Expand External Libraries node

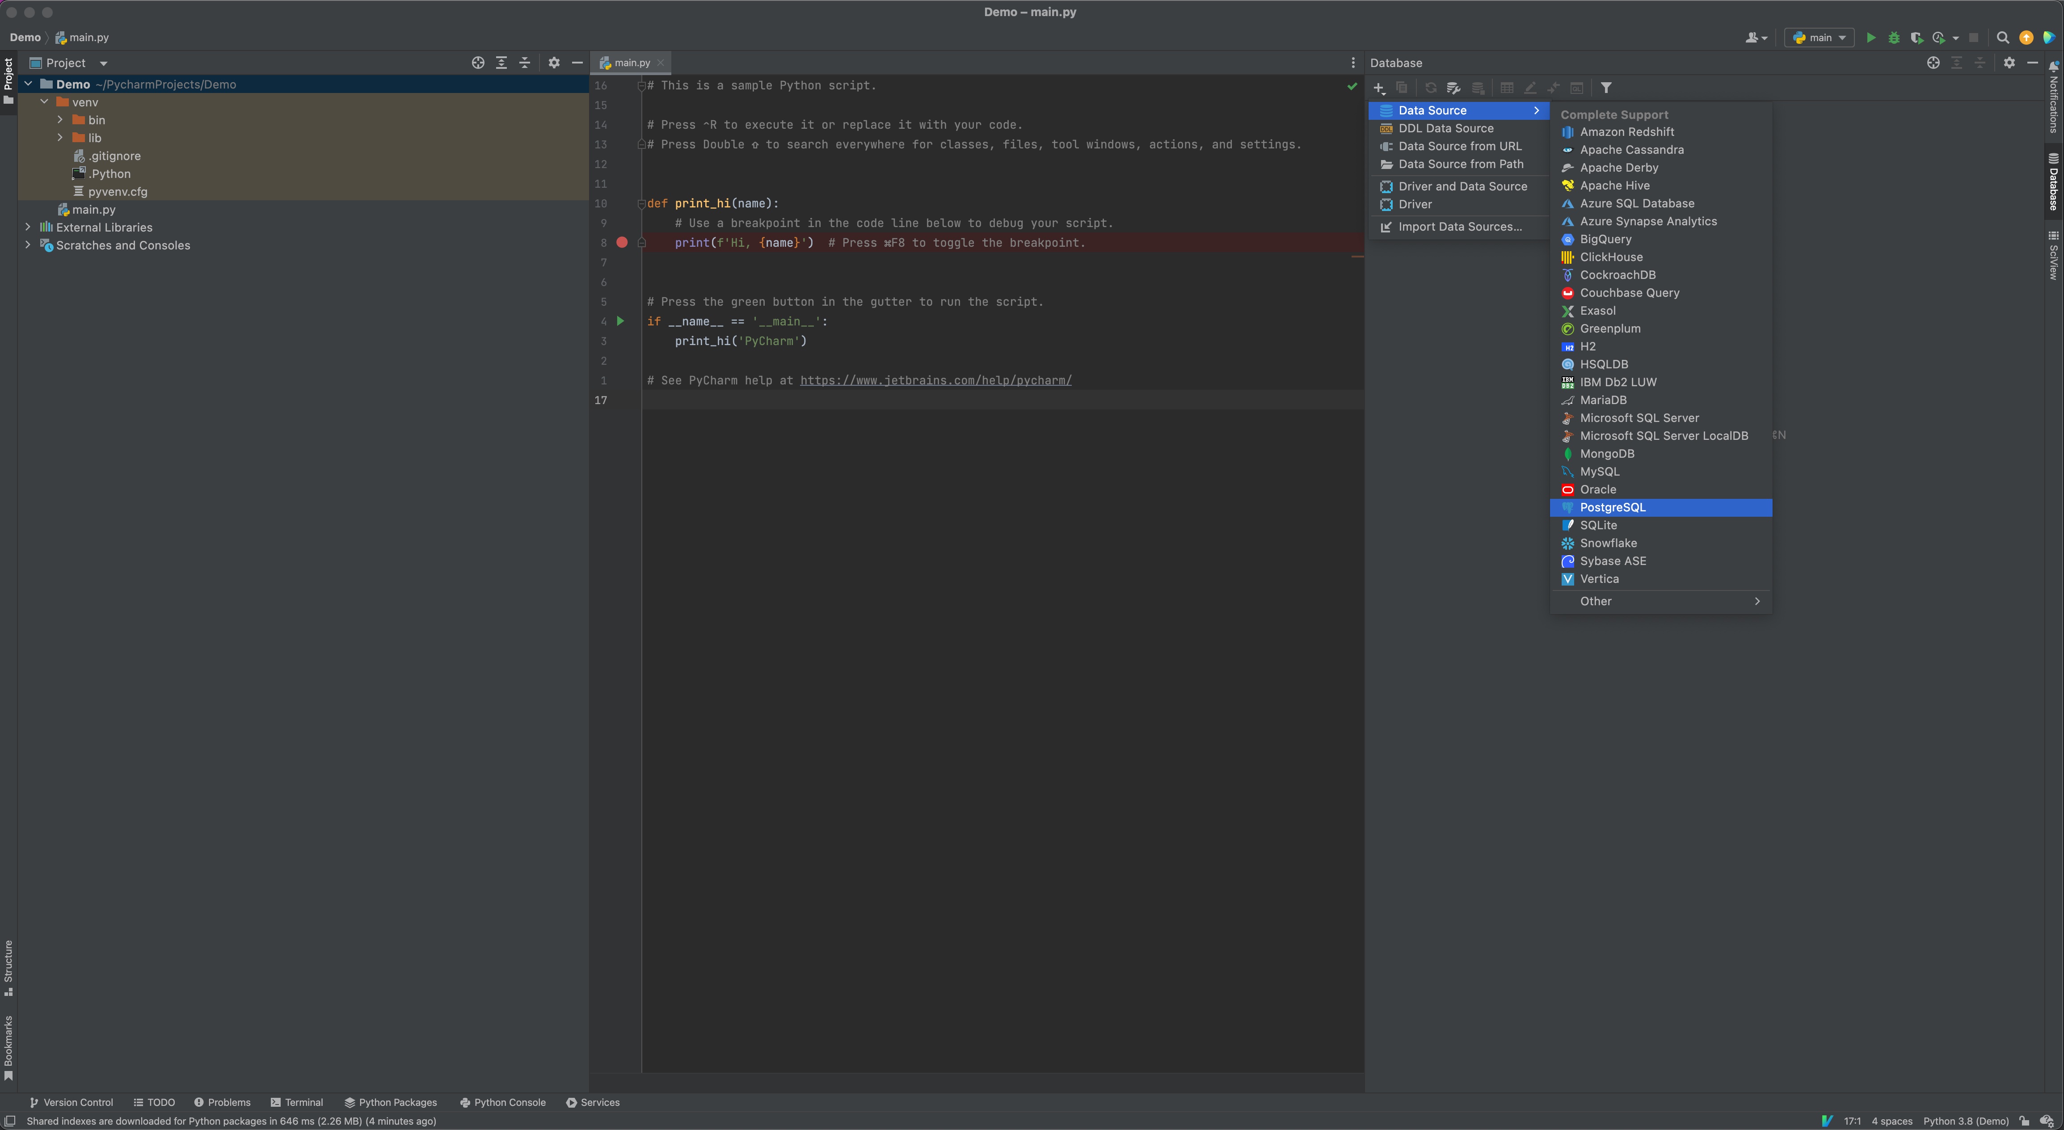[28, 228]
